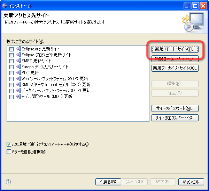
Task: Select the EMFT 更新サイト entry text
Action: [x=36, y=61]
